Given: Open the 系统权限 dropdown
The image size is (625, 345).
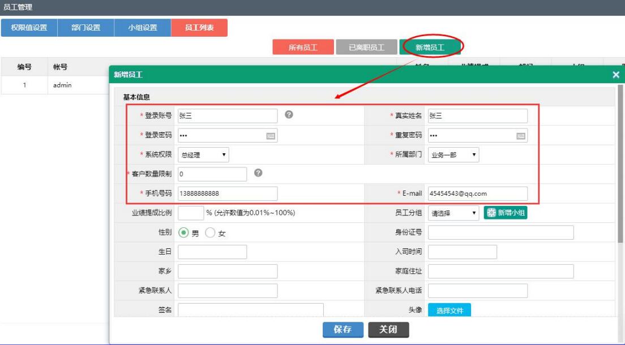Looking at the screenshot, I should pos(203,154).
